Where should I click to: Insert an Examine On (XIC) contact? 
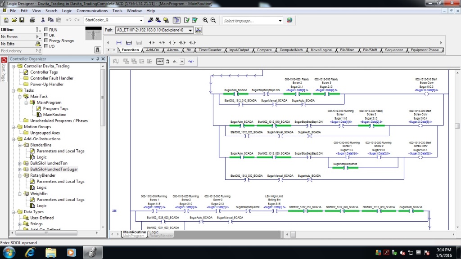152,43
